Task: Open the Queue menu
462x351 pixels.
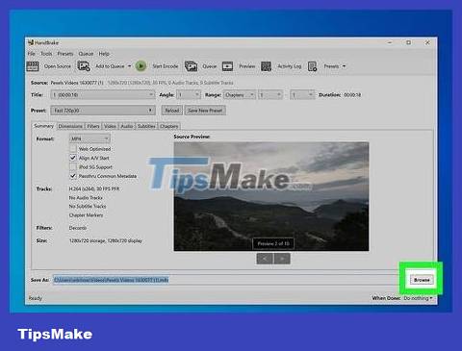Action: tap(86, 54)
